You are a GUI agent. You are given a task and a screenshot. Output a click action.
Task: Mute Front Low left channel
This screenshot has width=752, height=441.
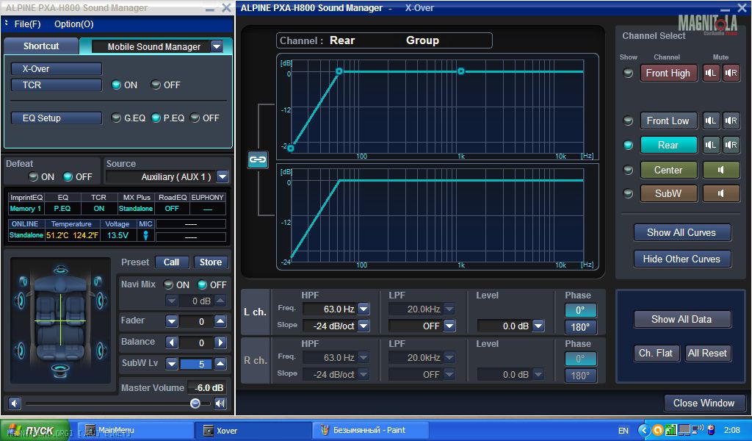click(x=711, y=121)
